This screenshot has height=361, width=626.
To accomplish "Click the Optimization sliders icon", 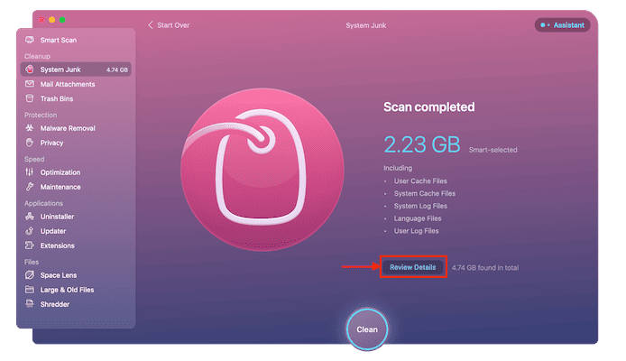I will coord(30,172).
